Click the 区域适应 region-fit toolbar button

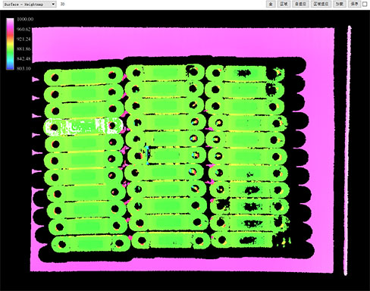[321, 4]
